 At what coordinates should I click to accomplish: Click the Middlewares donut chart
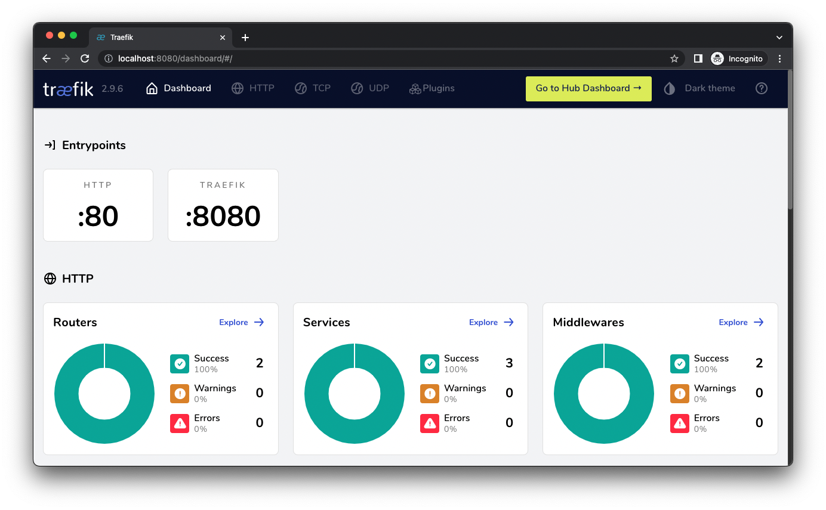(x=604, y=394)
